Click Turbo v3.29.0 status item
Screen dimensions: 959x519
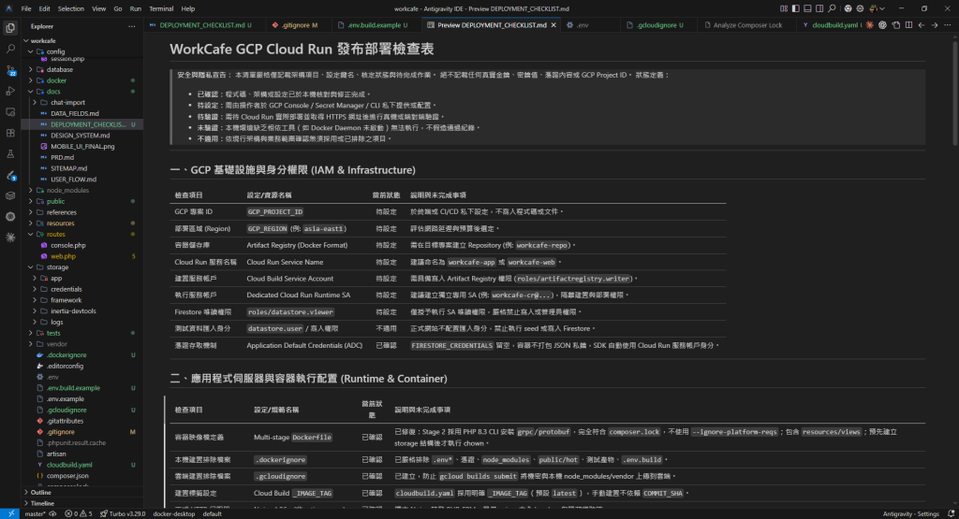point(123,513)
